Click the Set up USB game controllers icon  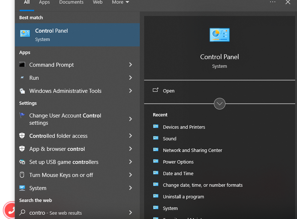click(x=22, y=162)
